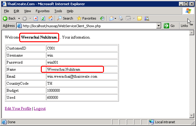The width and height of the screenshot is (196, 126).
Task: Open the Tools menu
Action: pos(58,11)
